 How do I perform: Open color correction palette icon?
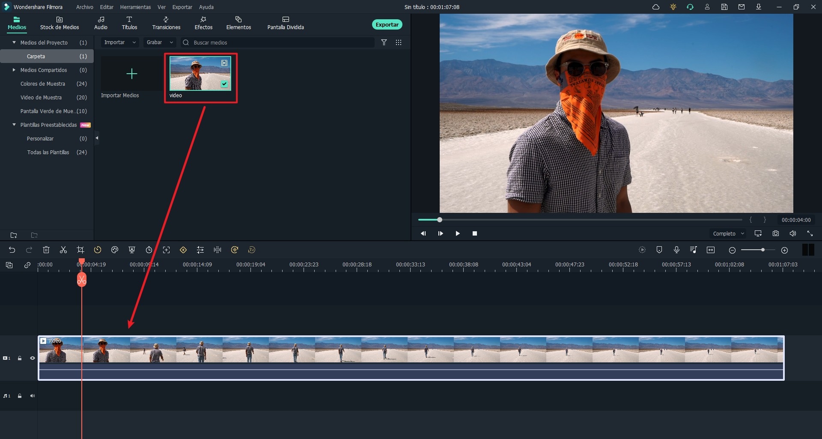click(115, 250)
